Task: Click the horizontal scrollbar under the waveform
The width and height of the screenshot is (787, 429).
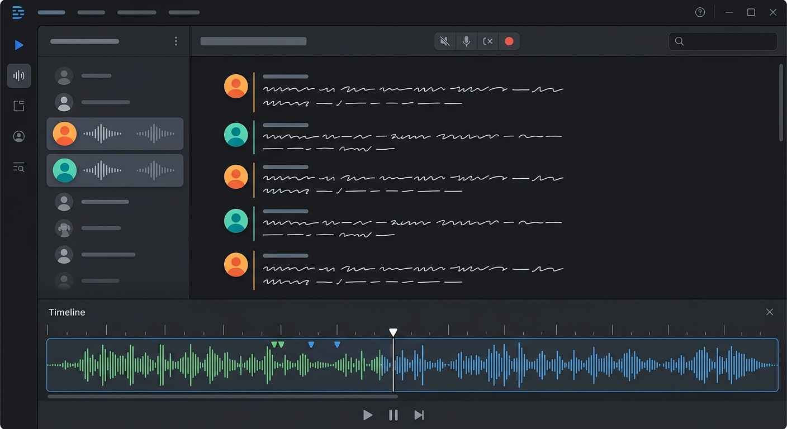Action: tap(223, 397)
